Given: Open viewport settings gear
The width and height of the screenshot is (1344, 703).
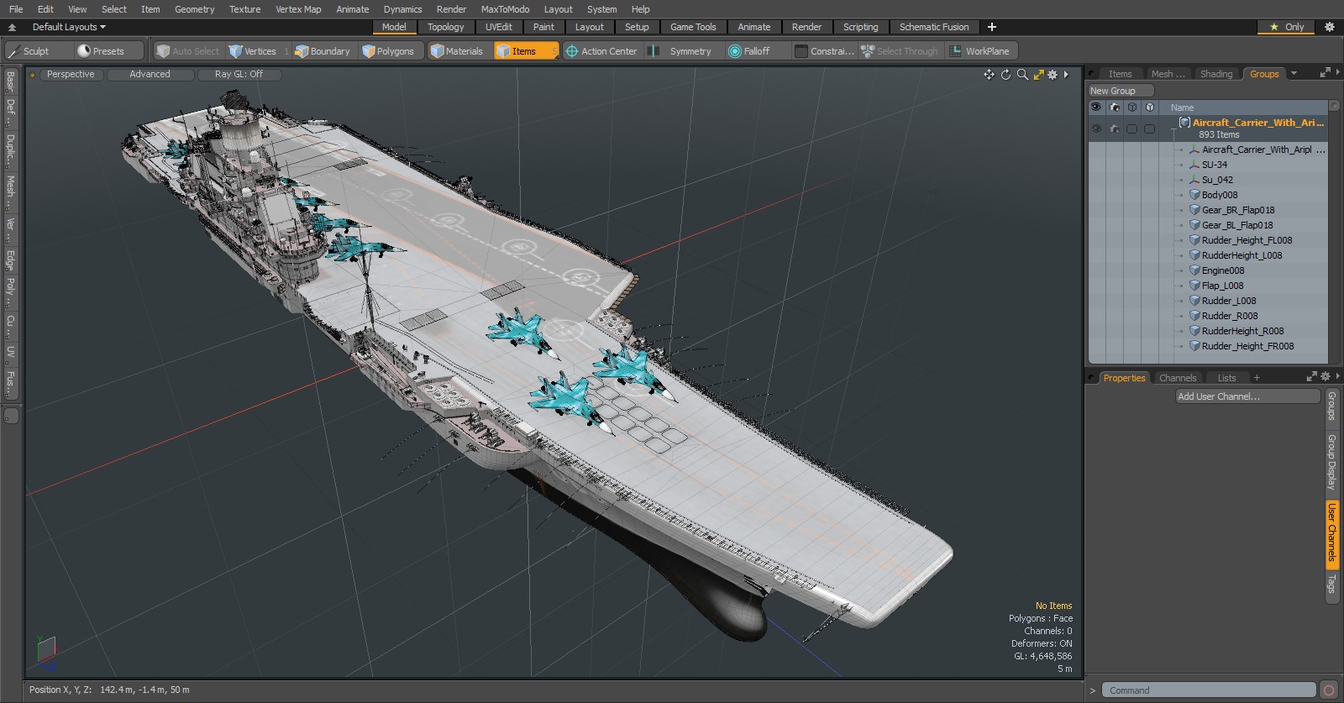Looking at the screenshot, I should tap(1053, 75).
